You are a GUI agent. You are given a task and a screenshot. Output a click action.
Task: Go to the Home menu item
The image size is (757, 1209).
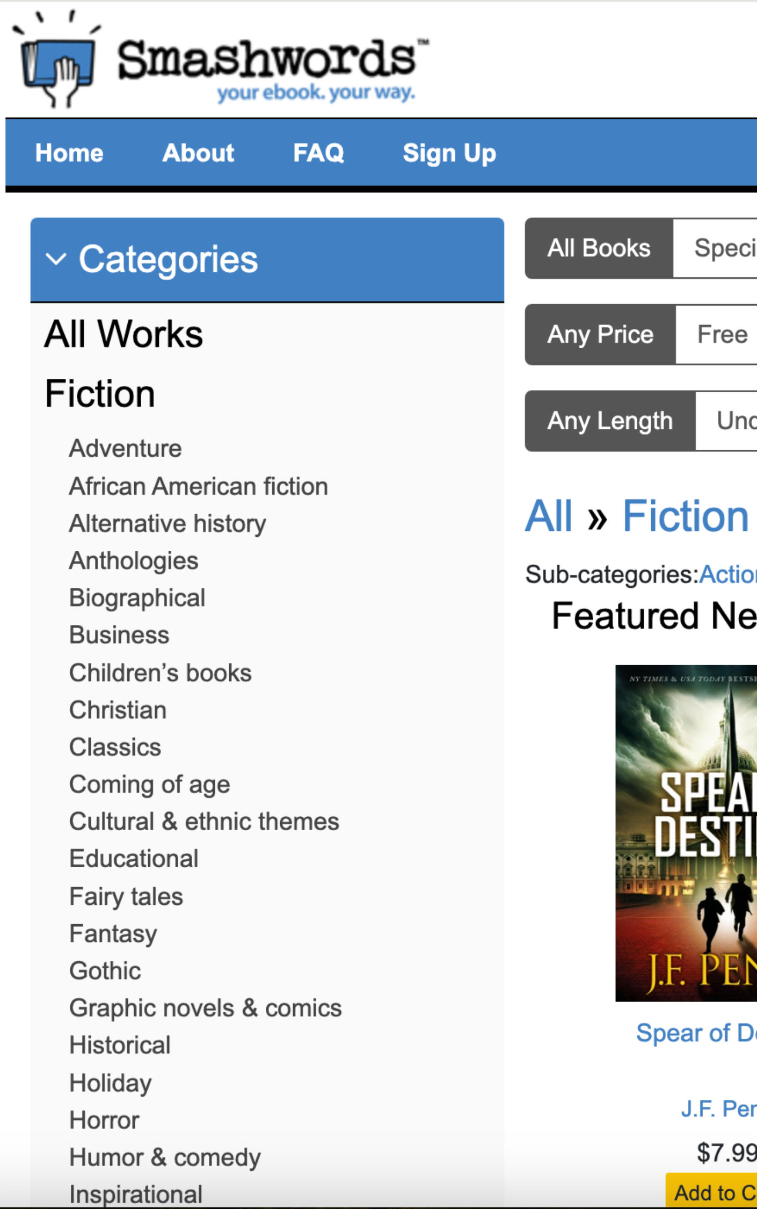click(70, 153)
